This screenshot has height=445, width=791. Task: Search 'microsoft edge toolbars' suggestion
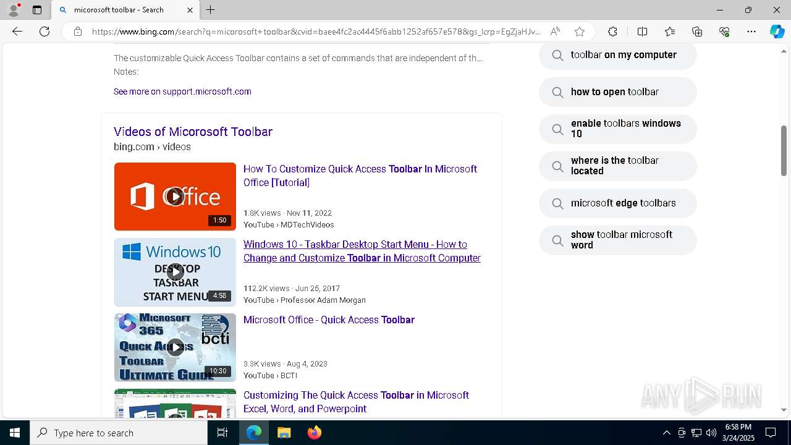point(618,203)
